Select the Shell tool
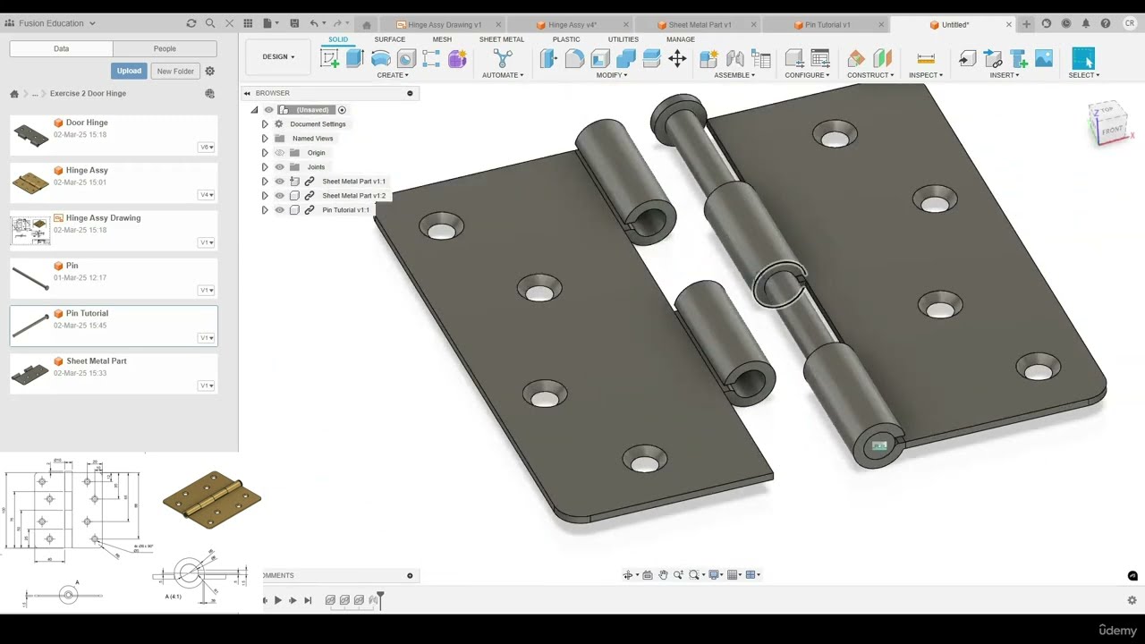1145x644 pixels. point(600,59)
